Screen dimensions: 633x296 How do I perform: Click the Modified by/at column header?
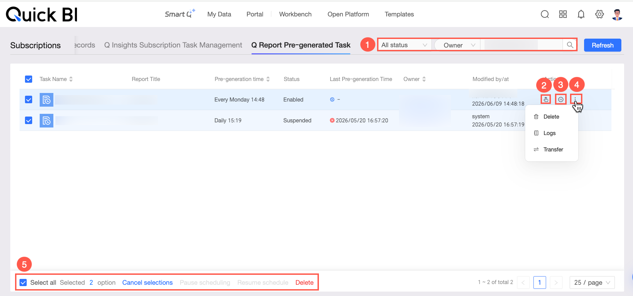(491, 79)
